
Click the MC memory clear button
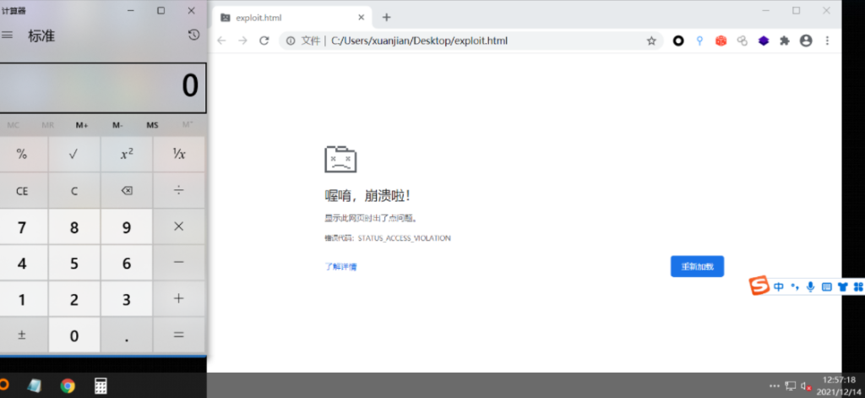pos(14,125)
